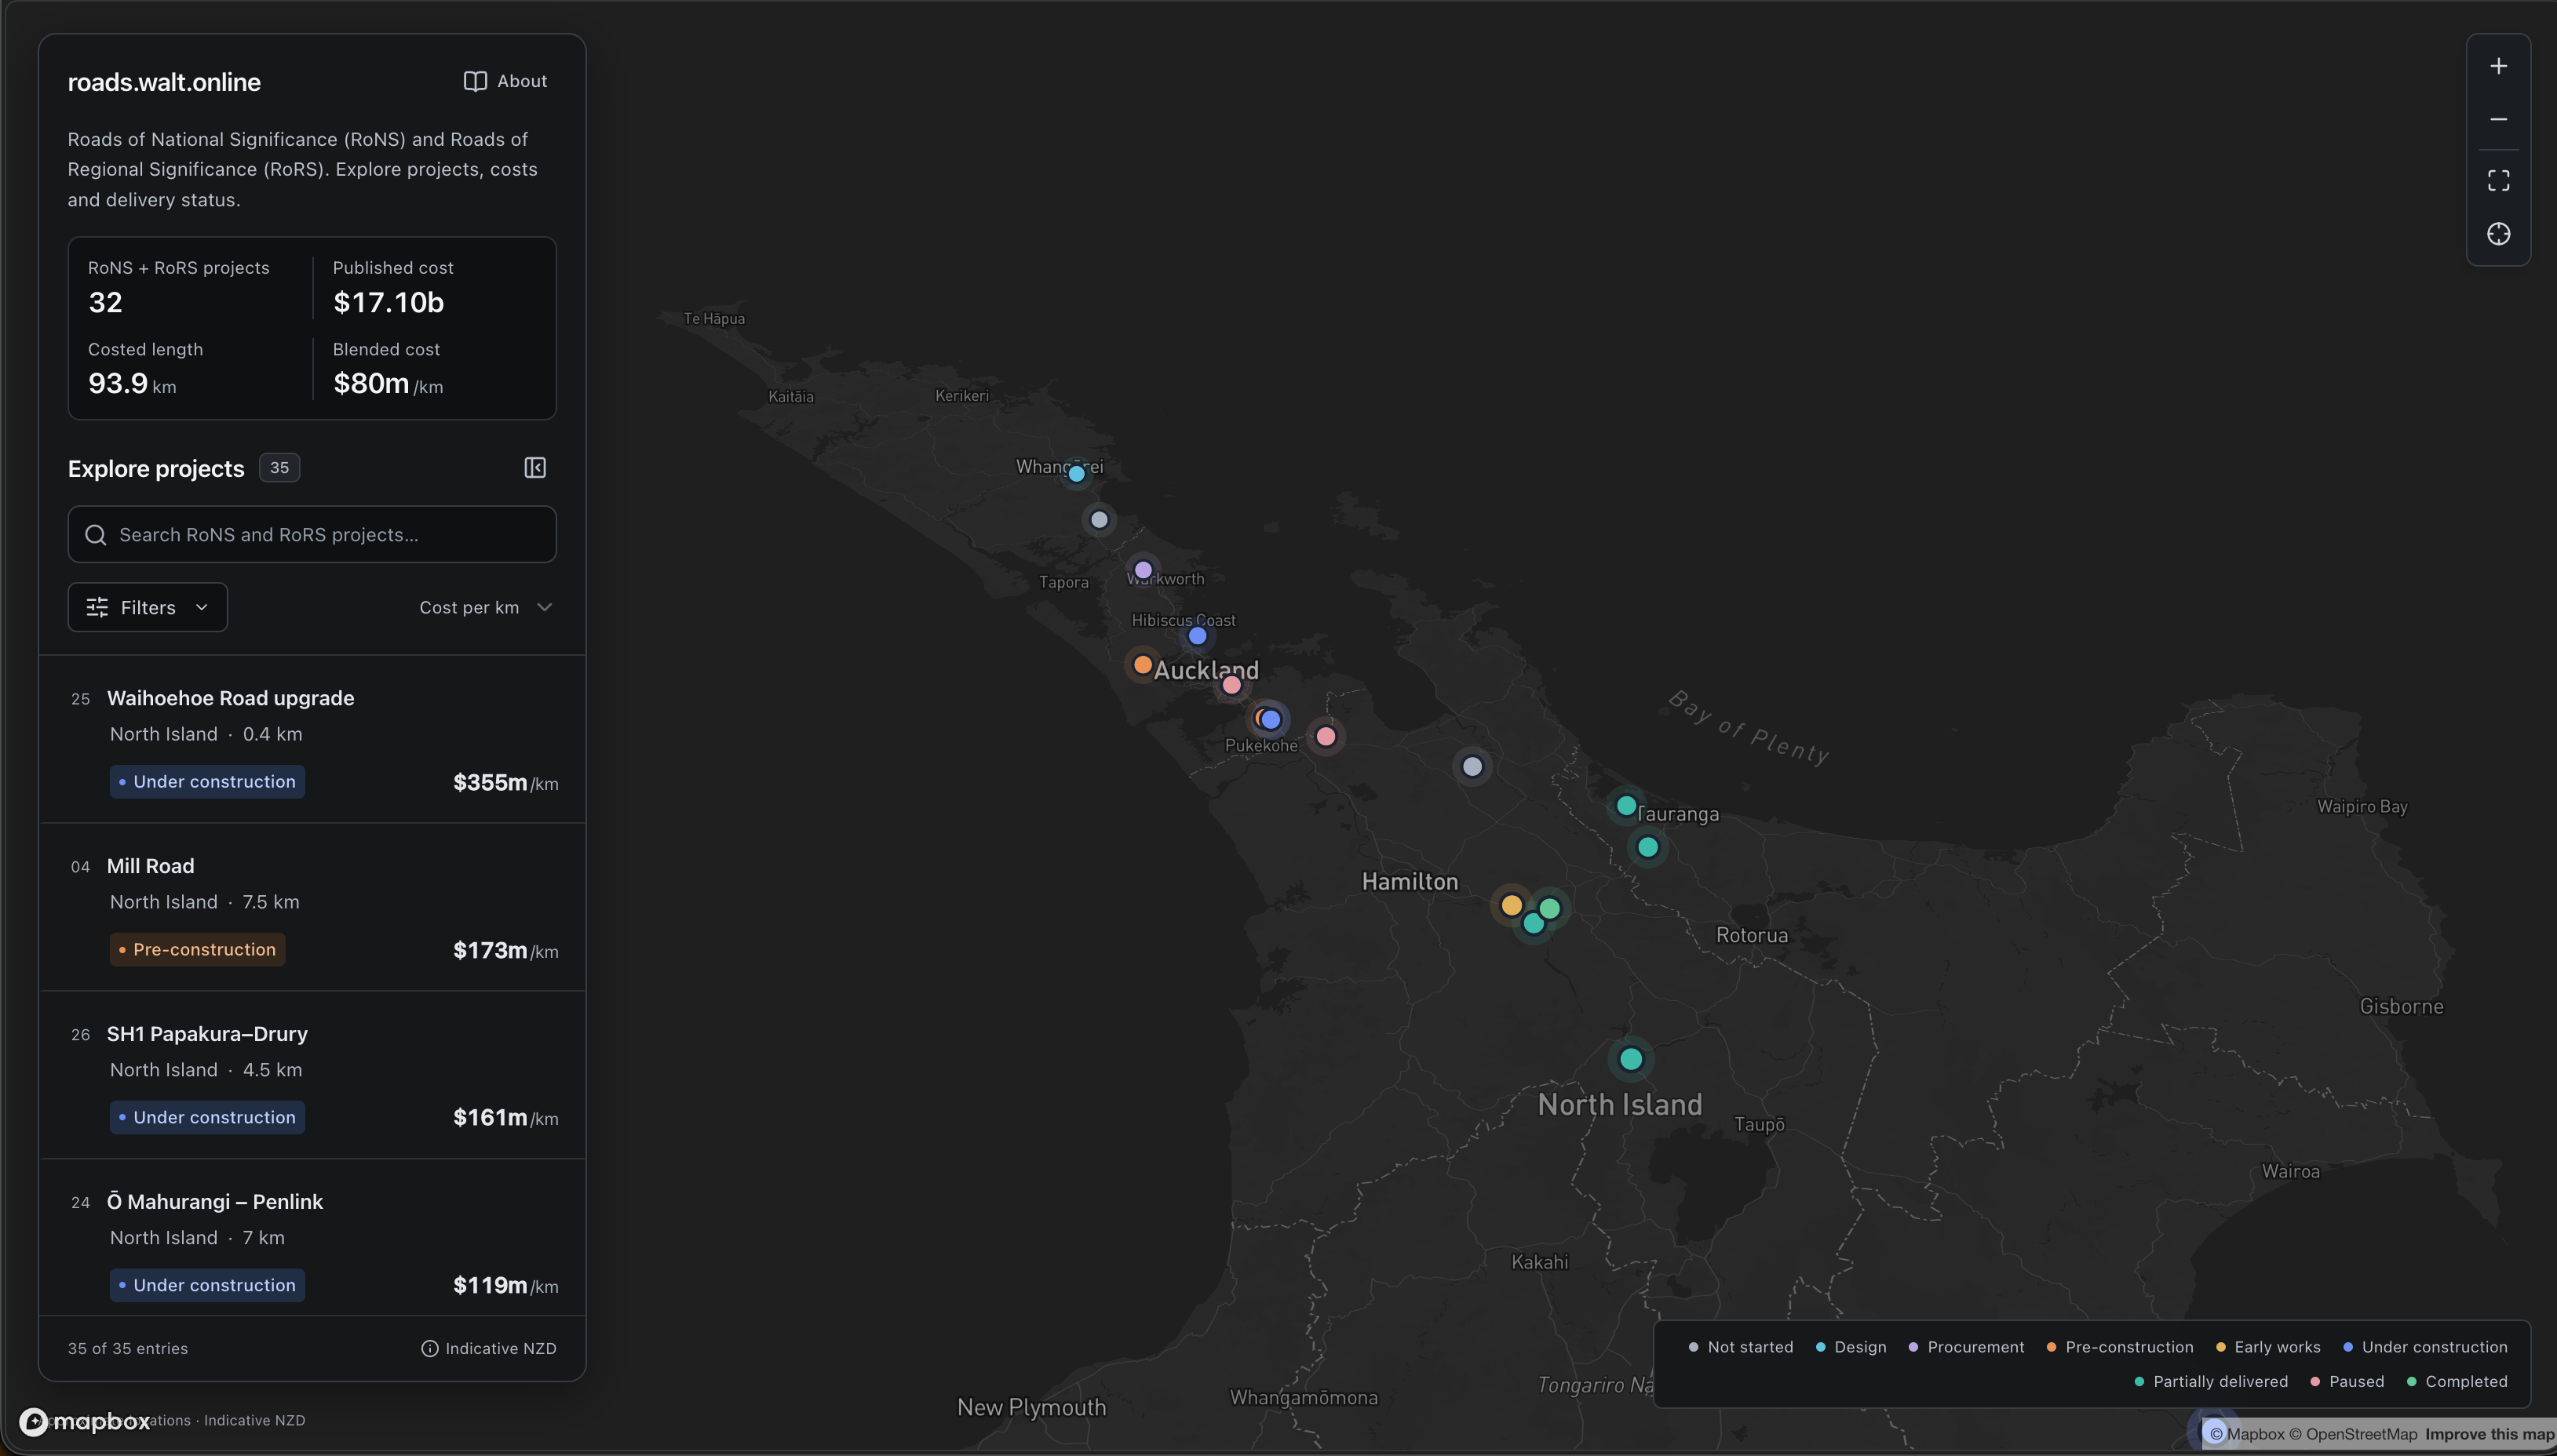This screenshot has width=2557, height=1456.
Task: Click the $355m/km cost value
Action: tap(505, 782)
